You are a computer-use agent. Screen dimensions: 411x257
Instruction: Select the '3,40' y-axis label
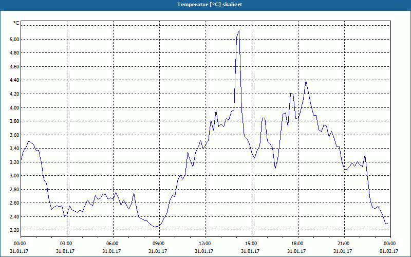(x=14, y=149)
